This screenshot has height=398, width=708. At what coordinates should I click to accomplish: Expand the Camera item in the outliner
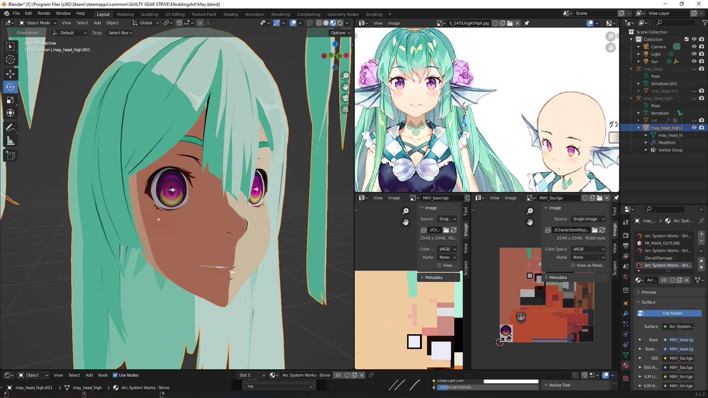click(x=638, y=47)
